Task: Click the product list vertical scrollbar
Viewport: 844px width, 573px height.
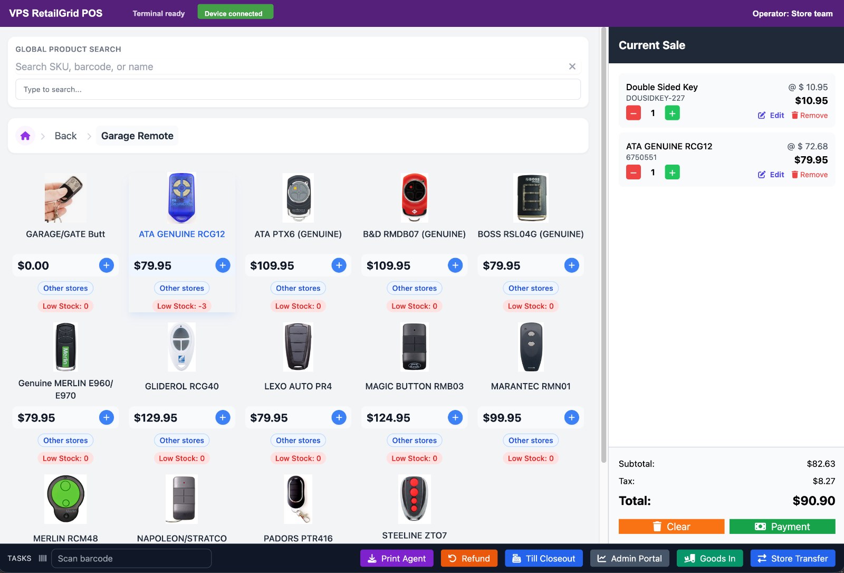Action: click(603, 245)
